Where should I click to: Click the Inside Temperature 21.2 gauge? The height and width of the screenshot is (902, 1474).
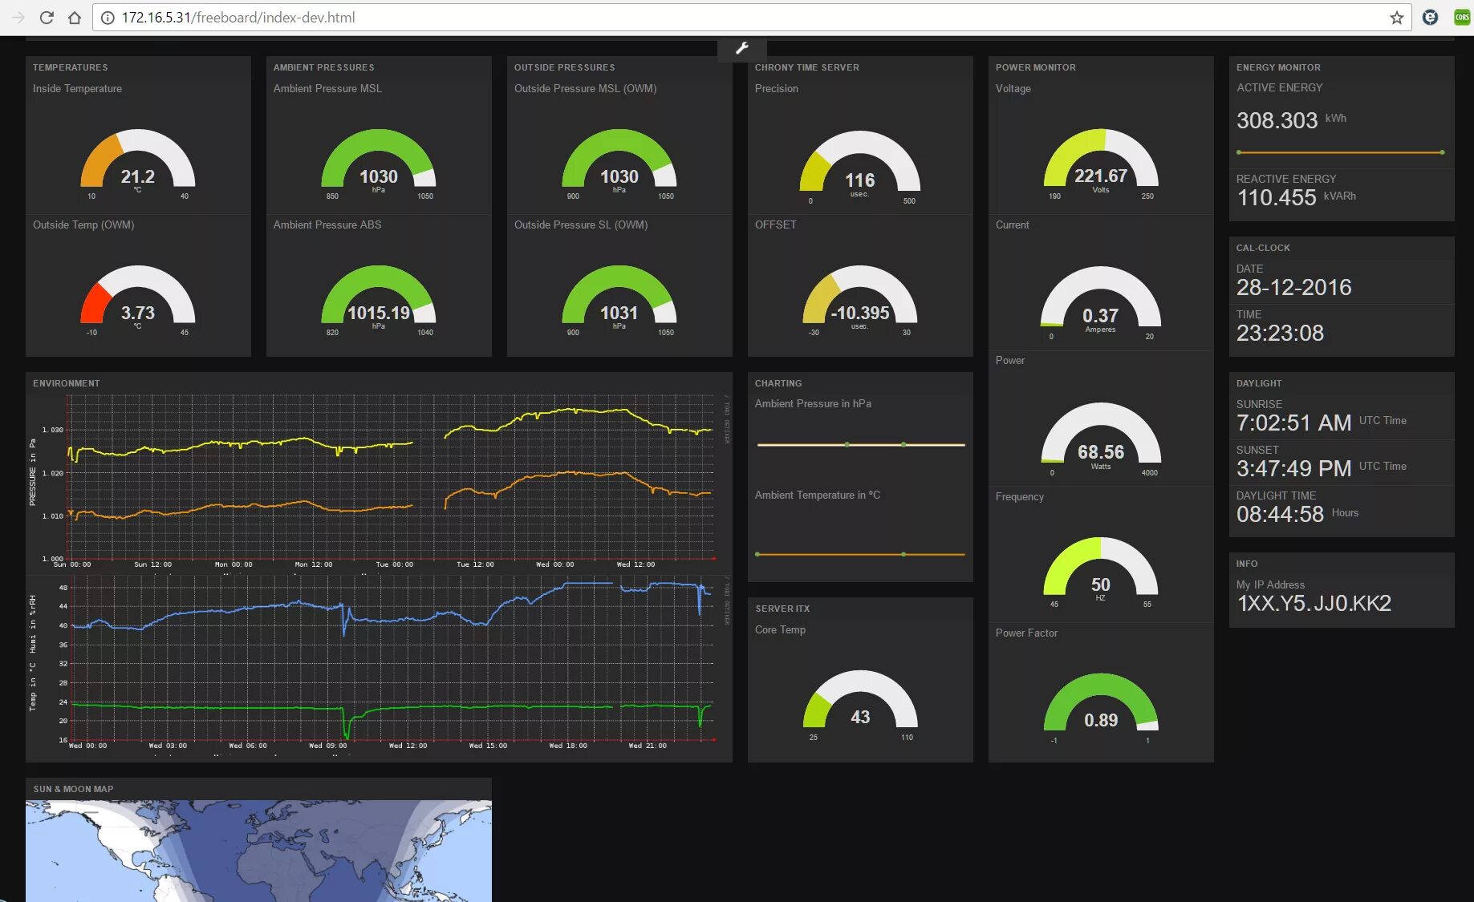(x=138, y=164)
